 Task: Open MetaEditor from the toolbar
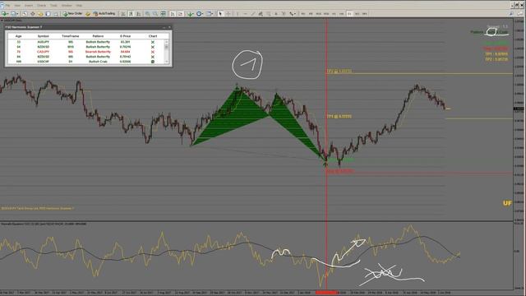[88, 14]
